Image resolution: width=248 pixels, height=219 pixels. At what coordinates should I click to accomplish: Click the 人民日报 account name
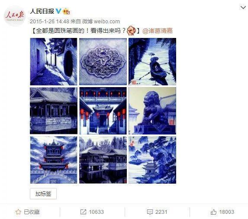click(42, 11)
